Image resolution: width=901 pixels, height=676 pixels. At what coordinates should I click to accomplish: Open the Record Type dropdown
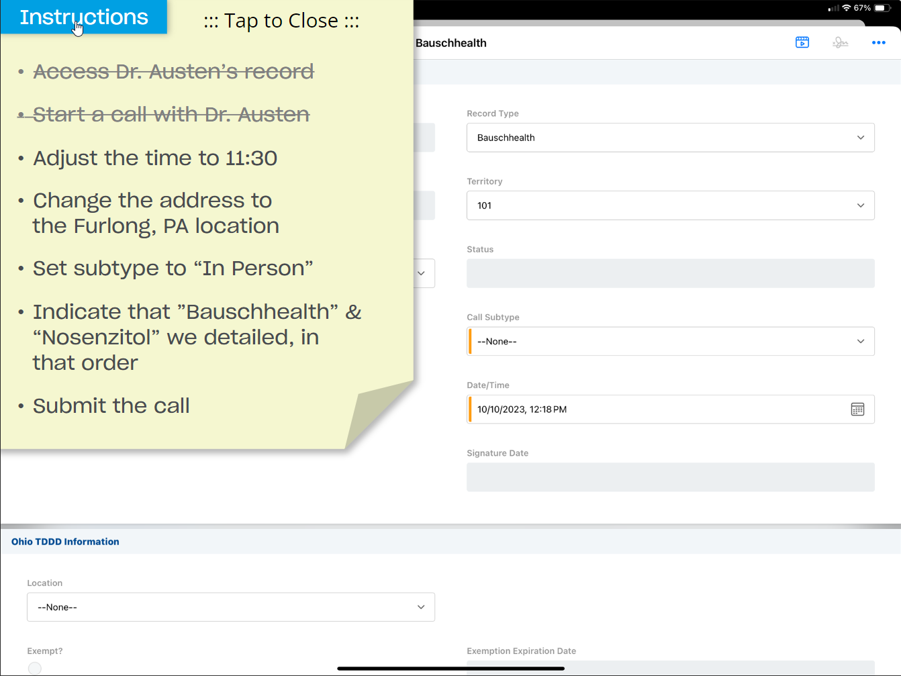pyautogui.click(x=671, y=138)
